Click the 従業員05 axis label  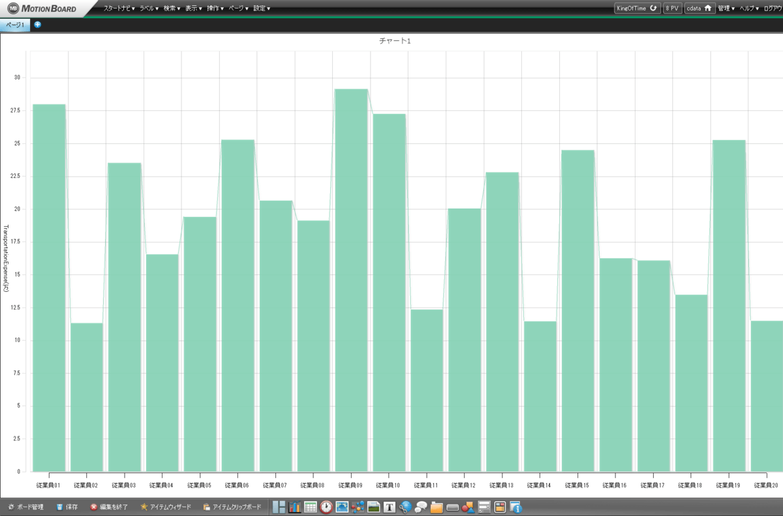pyautogui.click(x=200, y=485)
